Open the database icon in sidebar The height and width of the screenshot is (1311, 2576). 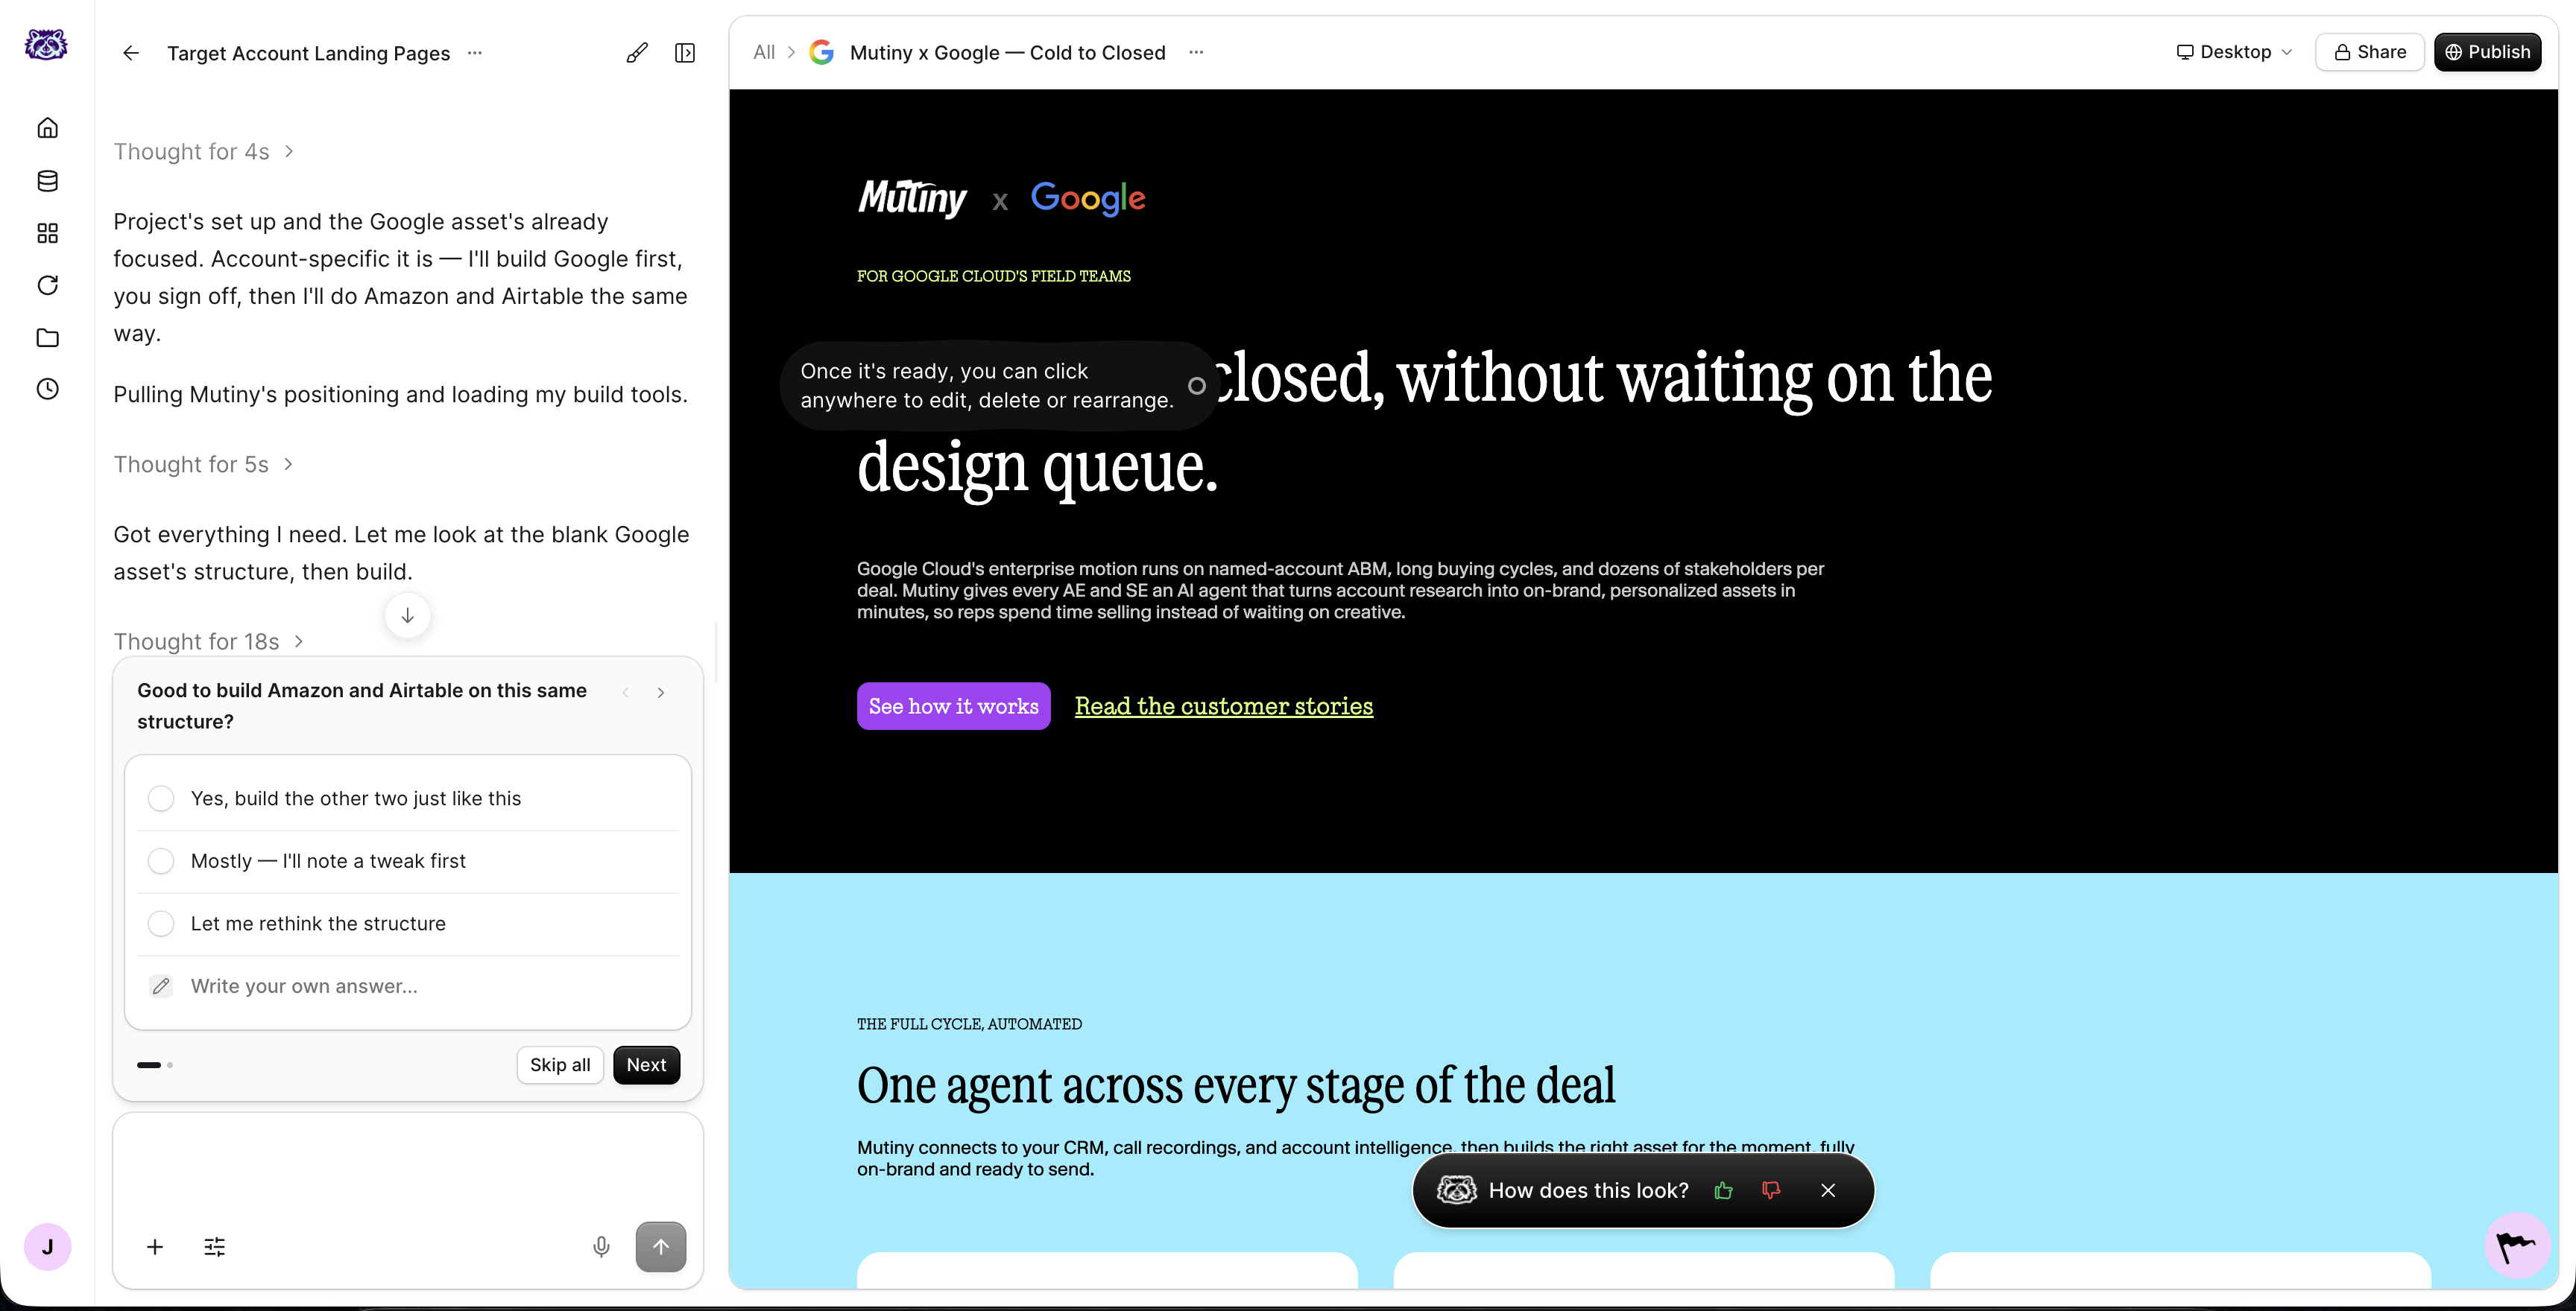pos(47,181)
